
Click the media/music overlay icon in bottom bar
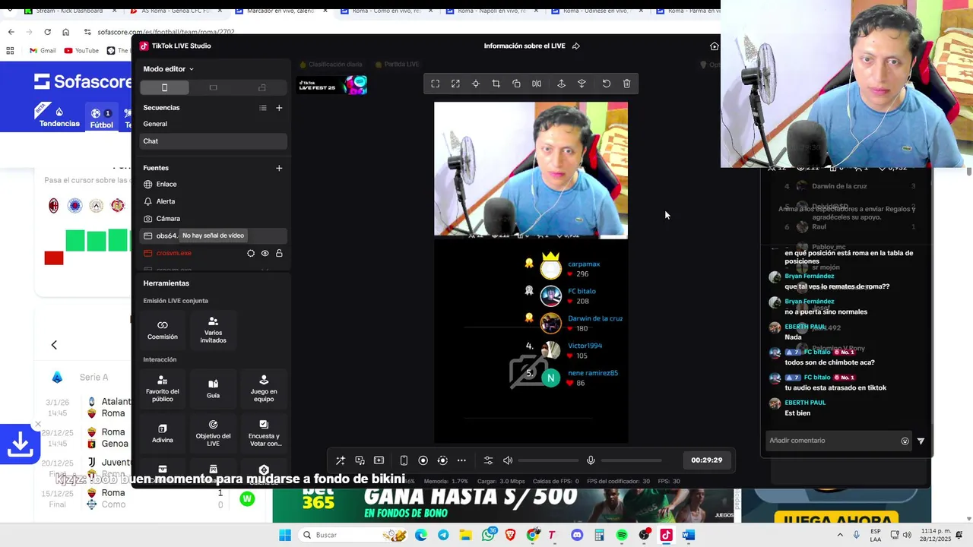(x=360, y=460)
